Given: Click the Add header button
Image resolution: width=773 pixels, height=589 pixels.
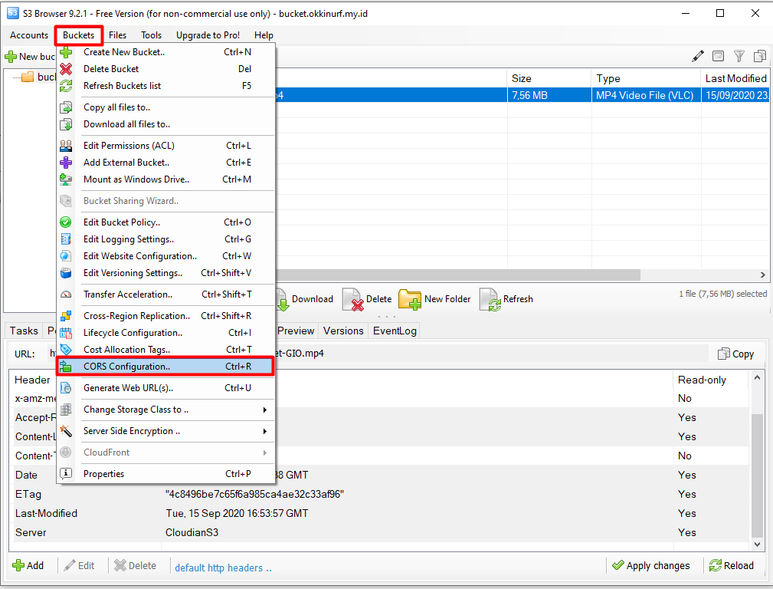Looking at the screenshot, I should (x=28, y=566).
